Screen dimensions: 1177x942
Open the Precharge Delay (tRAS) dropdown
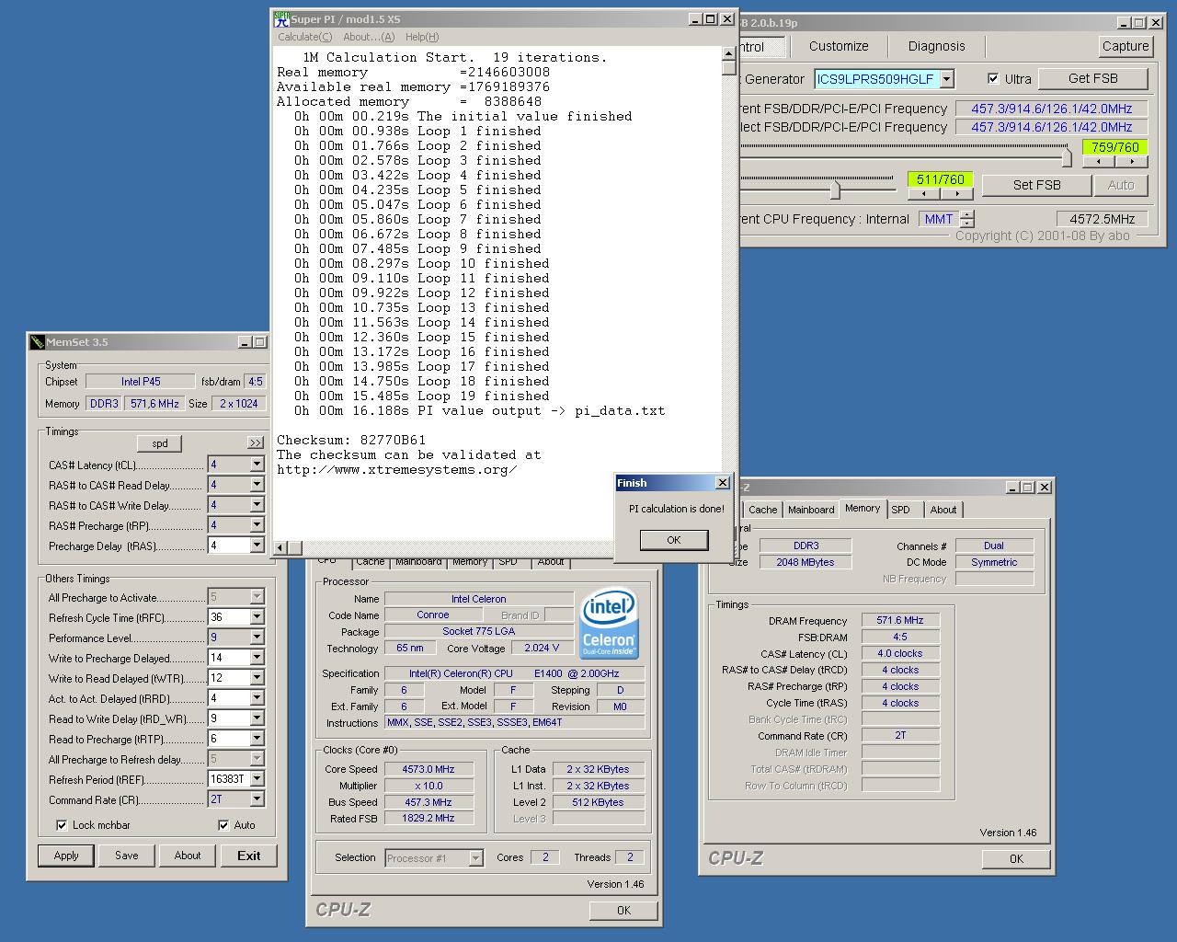click(257, 546)
